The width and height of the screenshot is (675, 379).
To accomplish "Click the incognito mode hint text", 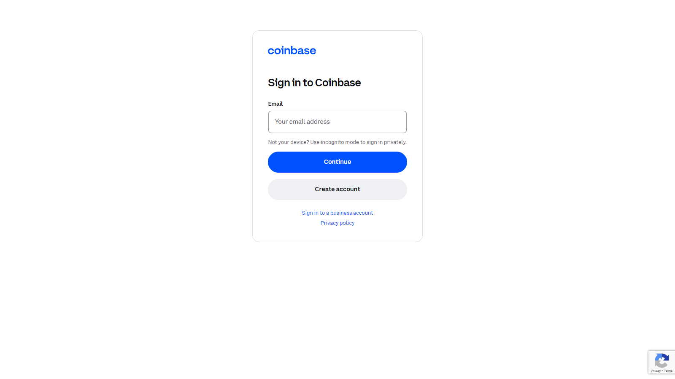I will pos(337,142).
